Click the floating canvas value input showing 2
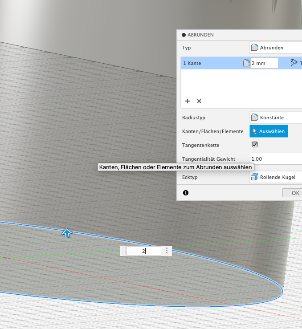The width and height of the screenshot is (302, 329). pos(143,251)
